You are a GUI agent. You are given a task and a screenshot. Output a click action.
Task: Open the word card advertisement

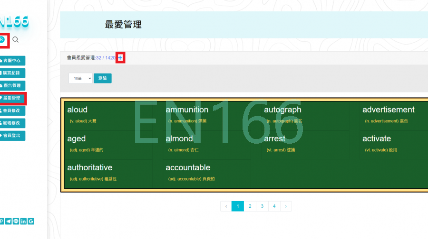pyautogui.click(x=394, y=116)
